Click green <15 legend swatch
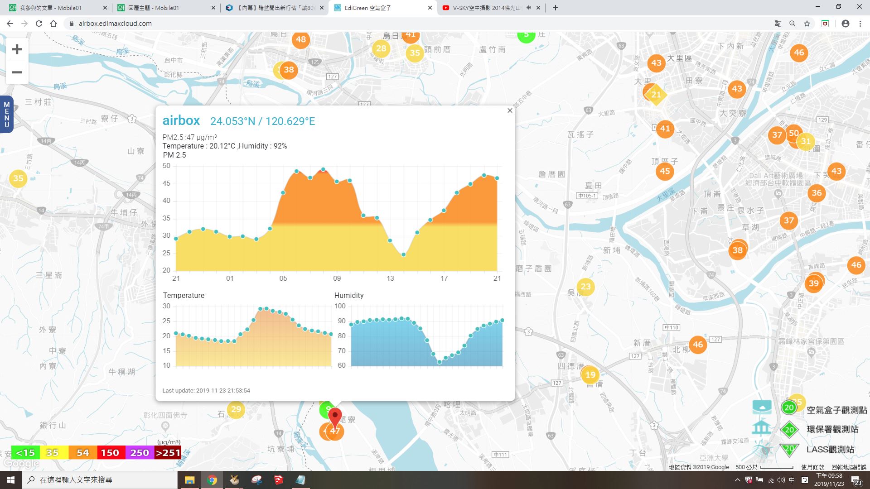This screenshot has height=489, width=870. tap(25, 452)
